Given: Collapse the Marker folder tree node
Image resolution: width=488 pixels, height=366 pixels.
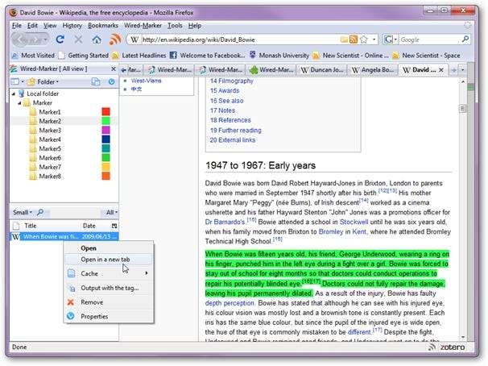Looking at the screenshot, I should [x=20, y=103].
